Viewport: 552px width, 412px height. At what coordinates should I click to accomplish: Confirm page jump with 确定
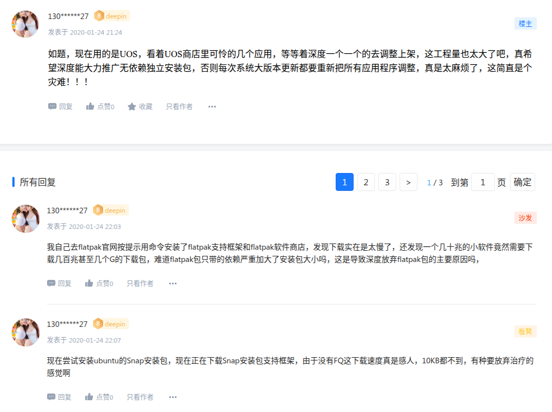pos(522,182)
